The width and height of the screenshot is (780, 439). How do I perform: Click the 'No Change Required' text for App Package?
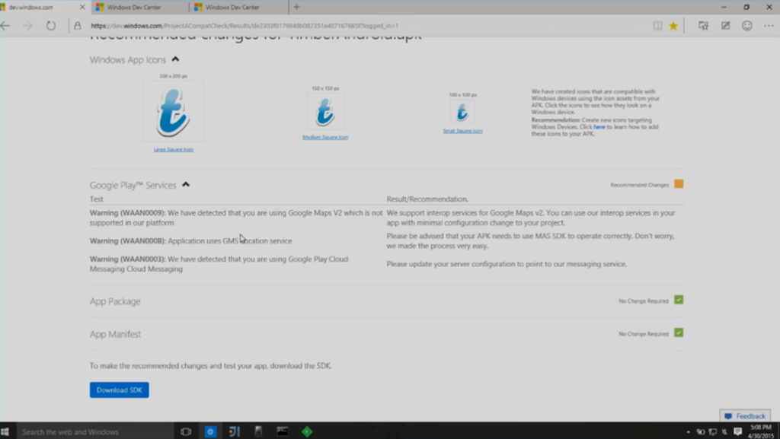643,301
